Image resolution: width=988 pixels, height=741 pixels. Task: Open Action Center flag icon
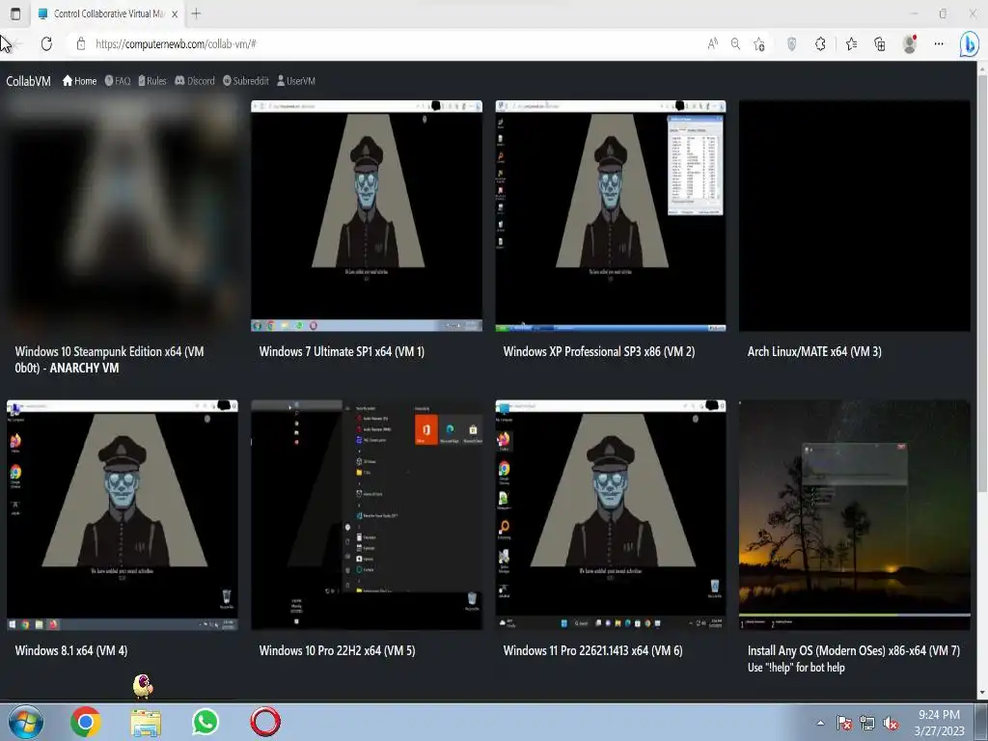[843, 723]
